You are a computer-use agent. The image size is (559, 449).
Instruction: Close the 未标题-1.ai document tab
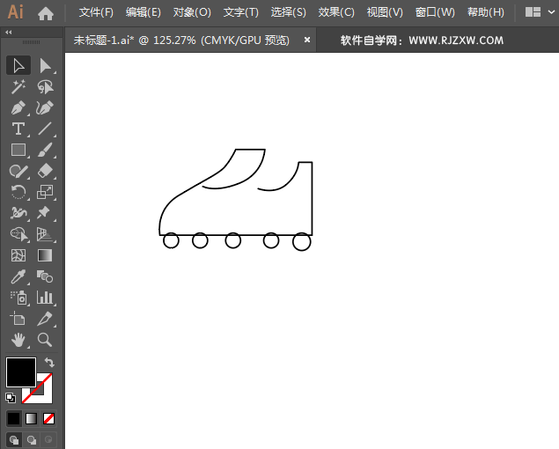tap(307, 40)
